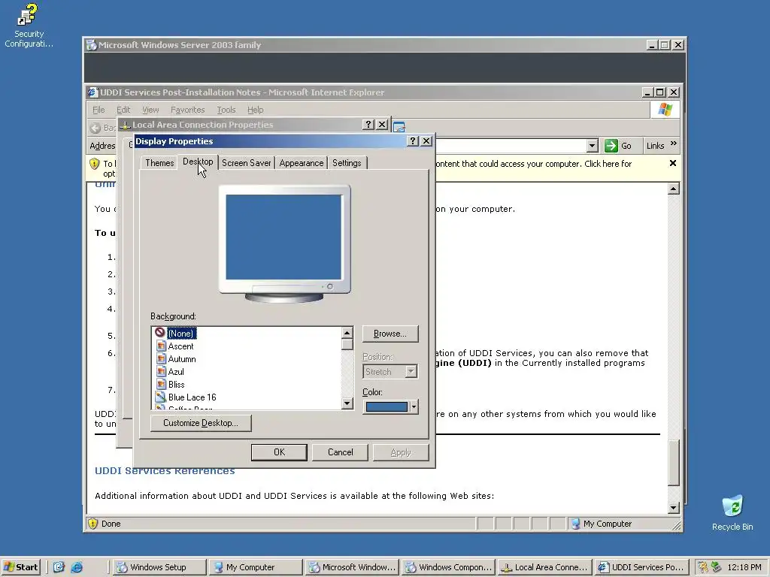770x577 pixels.
Task: Switch to the Themes tab
Action: (159, 163)
